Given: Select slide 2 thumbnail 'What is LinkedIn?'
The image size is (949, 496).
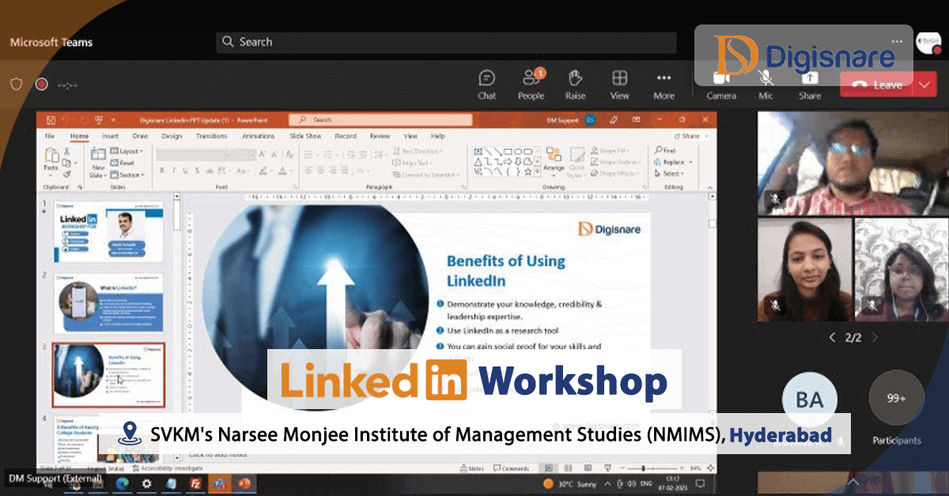Looking at the screenshot, I should click(108, 303).
